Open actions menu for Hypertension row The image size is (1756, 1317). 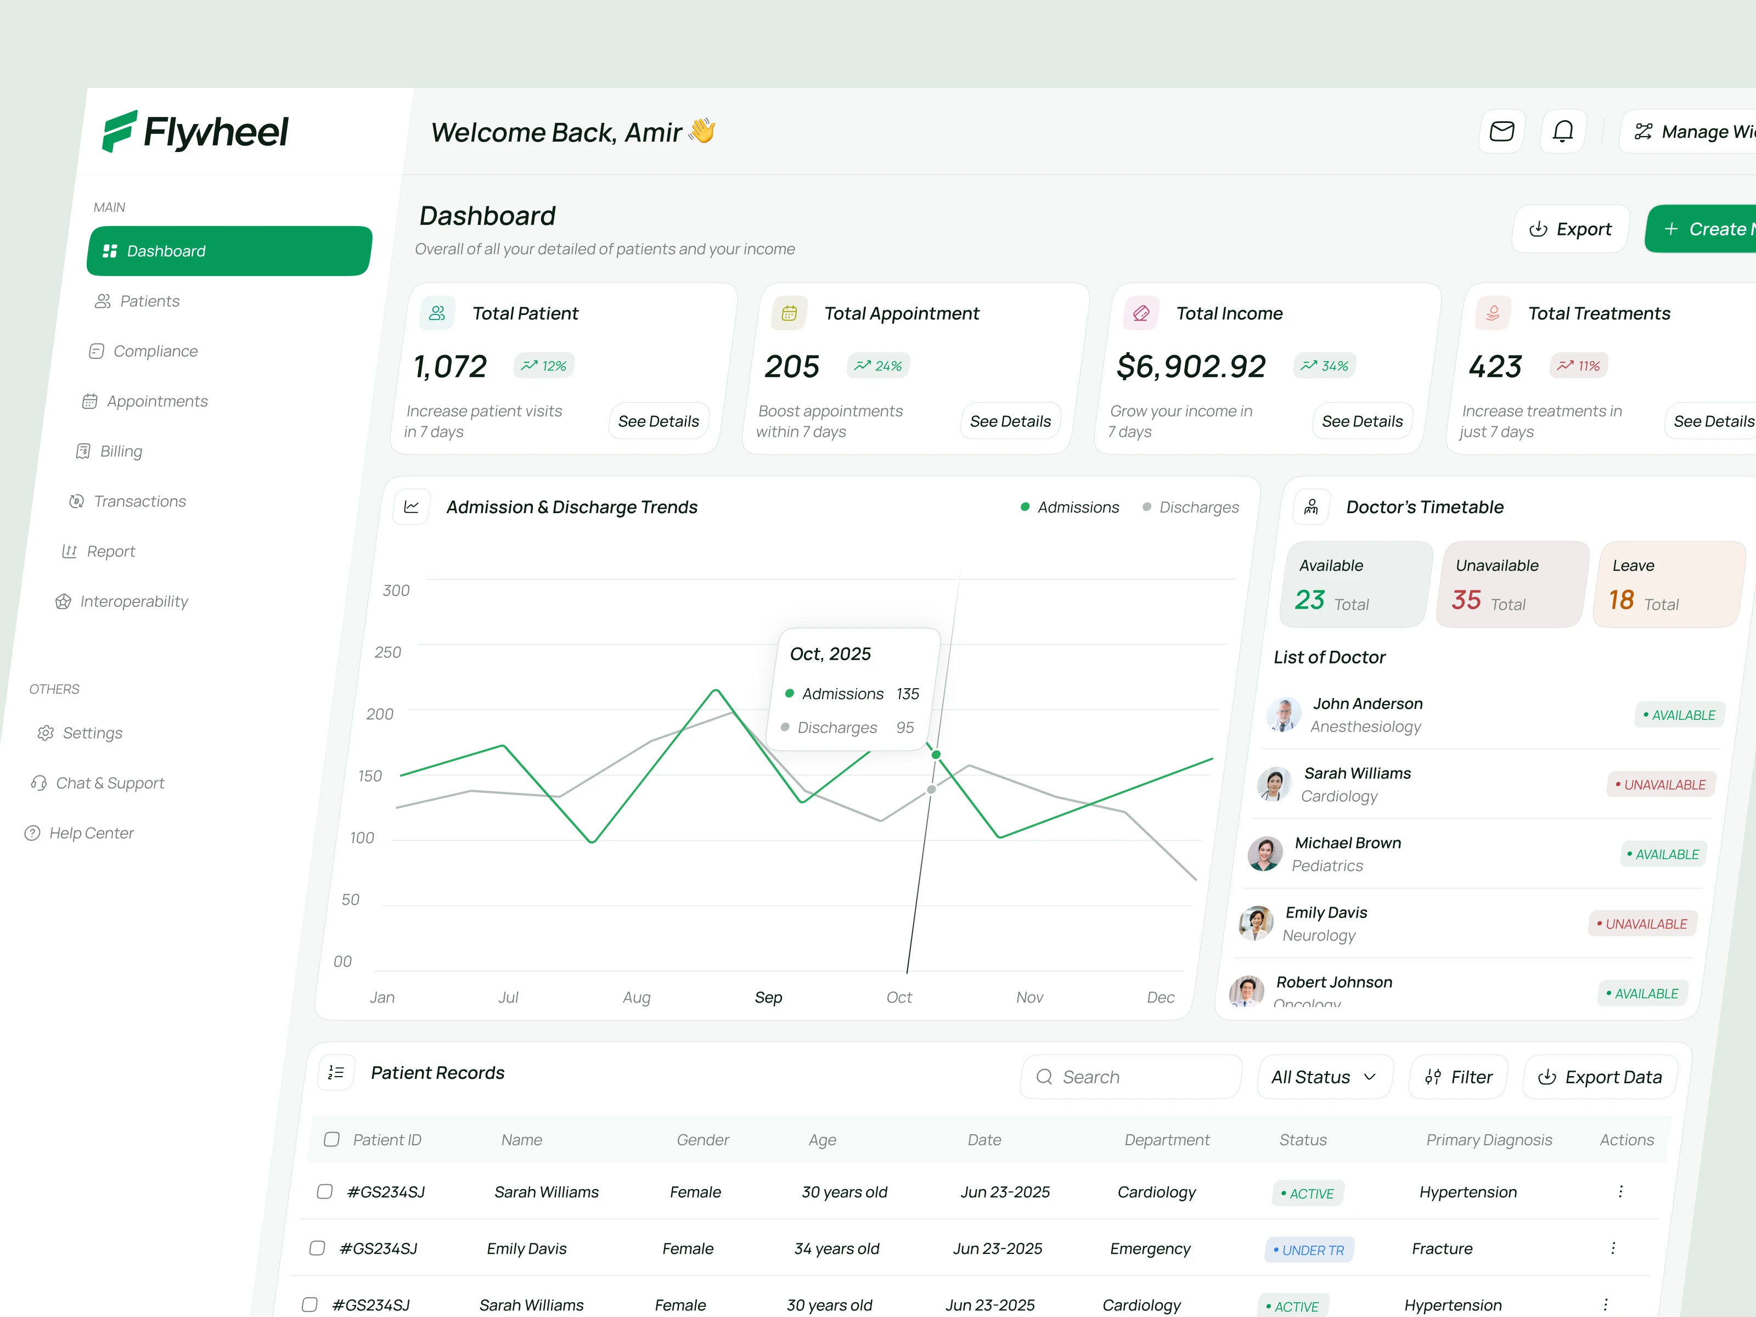click(x=1620, y=1191)
